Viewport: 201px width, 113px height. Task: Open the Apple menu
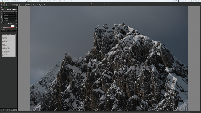tap(2, 1)
